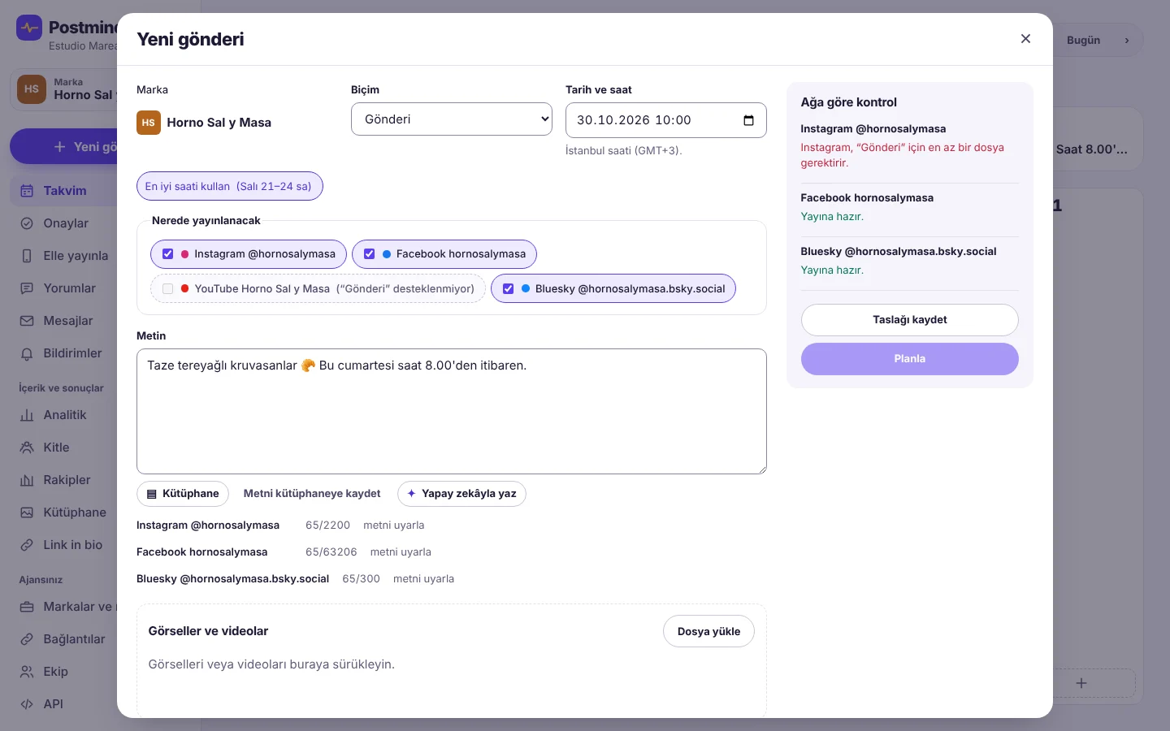The image size is (1170, 731).
Task: Click next arrow beside Bugün in calendar
Action: click(x=1126, y=40)
